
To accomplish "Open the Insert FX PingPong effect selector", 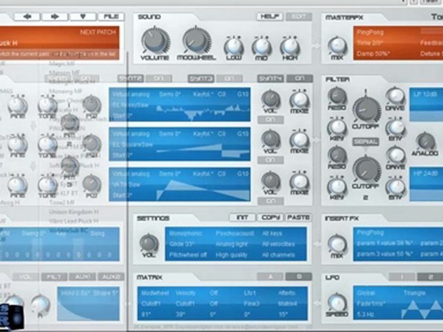I will tap(370, 232).
